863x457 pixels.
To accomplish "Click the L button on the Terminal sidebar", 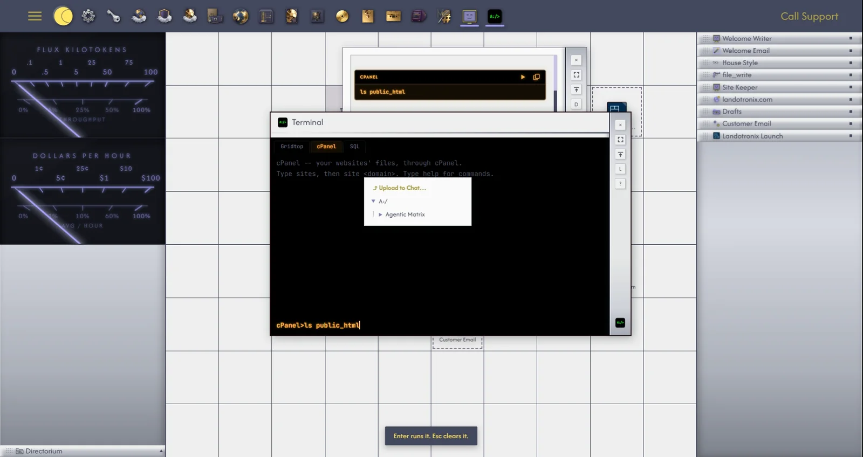I will coord(620,169).
